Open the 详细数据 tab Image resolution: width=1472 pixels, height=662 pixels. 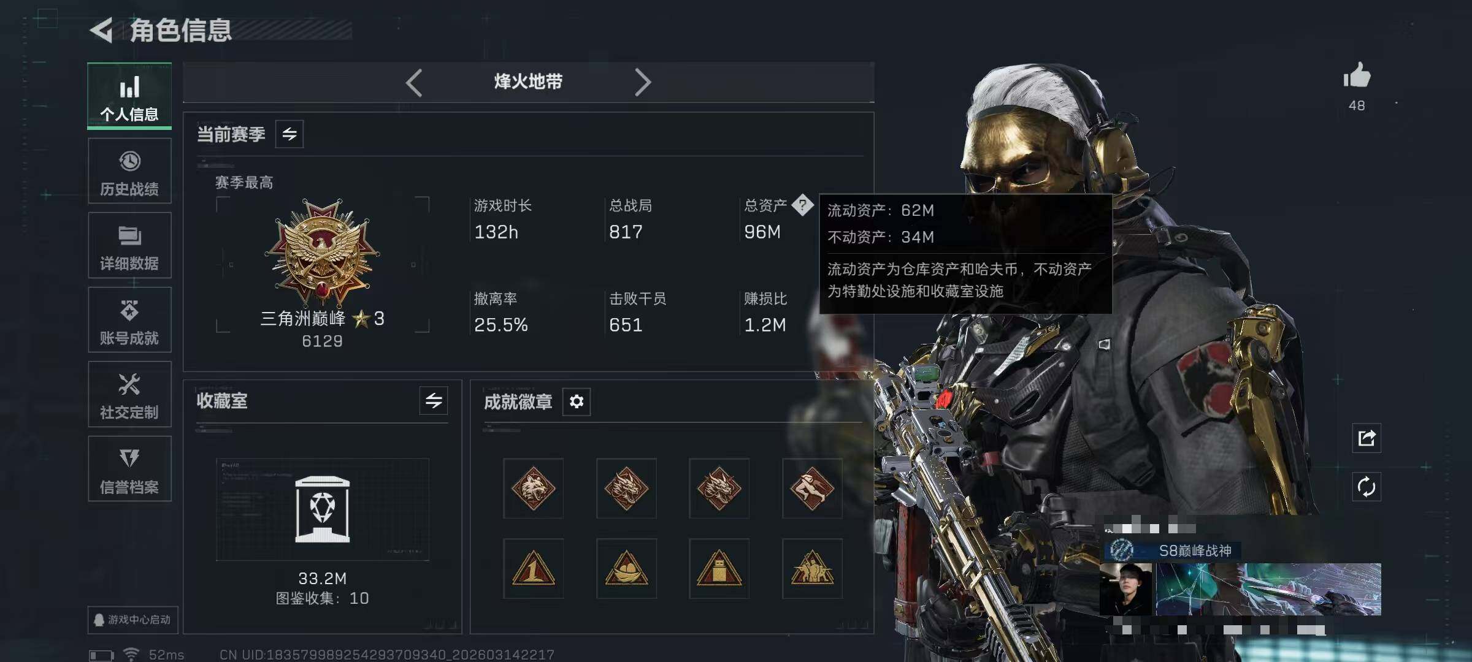tap(129, 245)
